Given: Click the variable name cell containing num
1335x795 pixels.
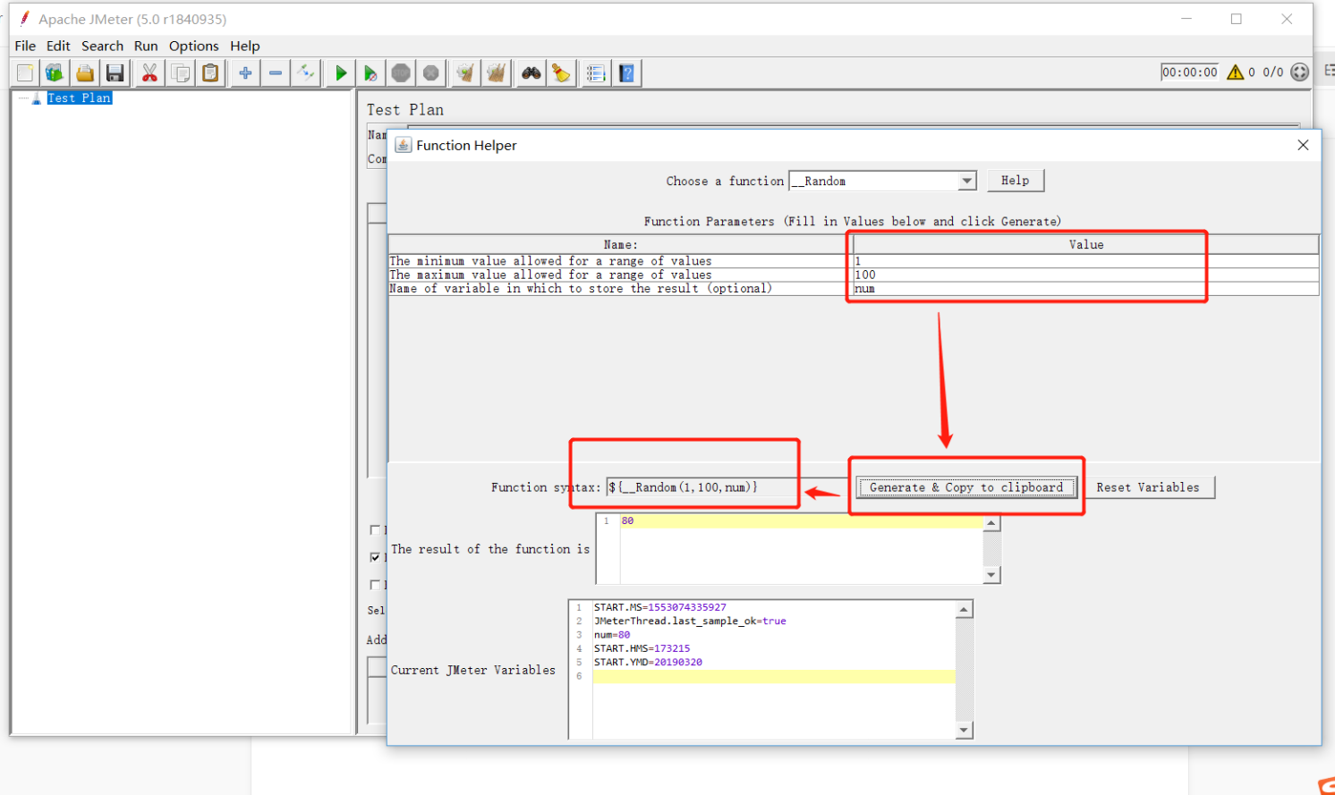Looking at the screenshot, I should (1085, 289).
